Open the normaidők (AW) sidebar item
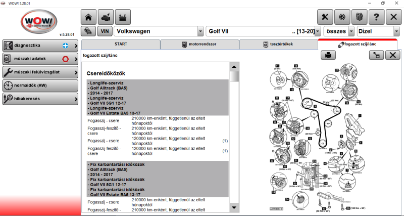Screen dimensions: 404x216 [40, 85]
